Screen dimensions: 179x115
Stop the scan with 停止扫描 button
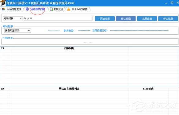(x=126, y=19)
